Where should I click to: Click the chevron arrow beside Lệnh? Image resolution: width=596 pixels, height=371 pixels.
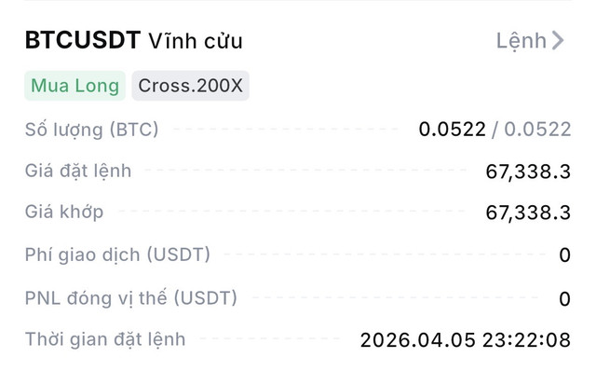[x=558, y=40]
